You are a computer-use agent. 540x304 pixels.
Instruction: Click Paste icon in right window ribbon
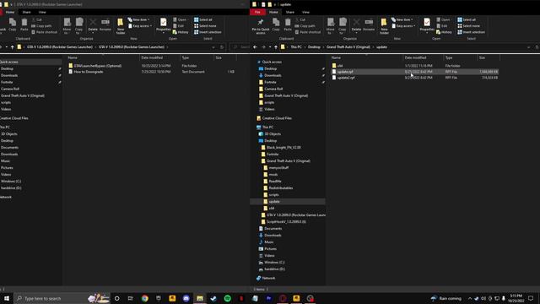pos(288,24)
